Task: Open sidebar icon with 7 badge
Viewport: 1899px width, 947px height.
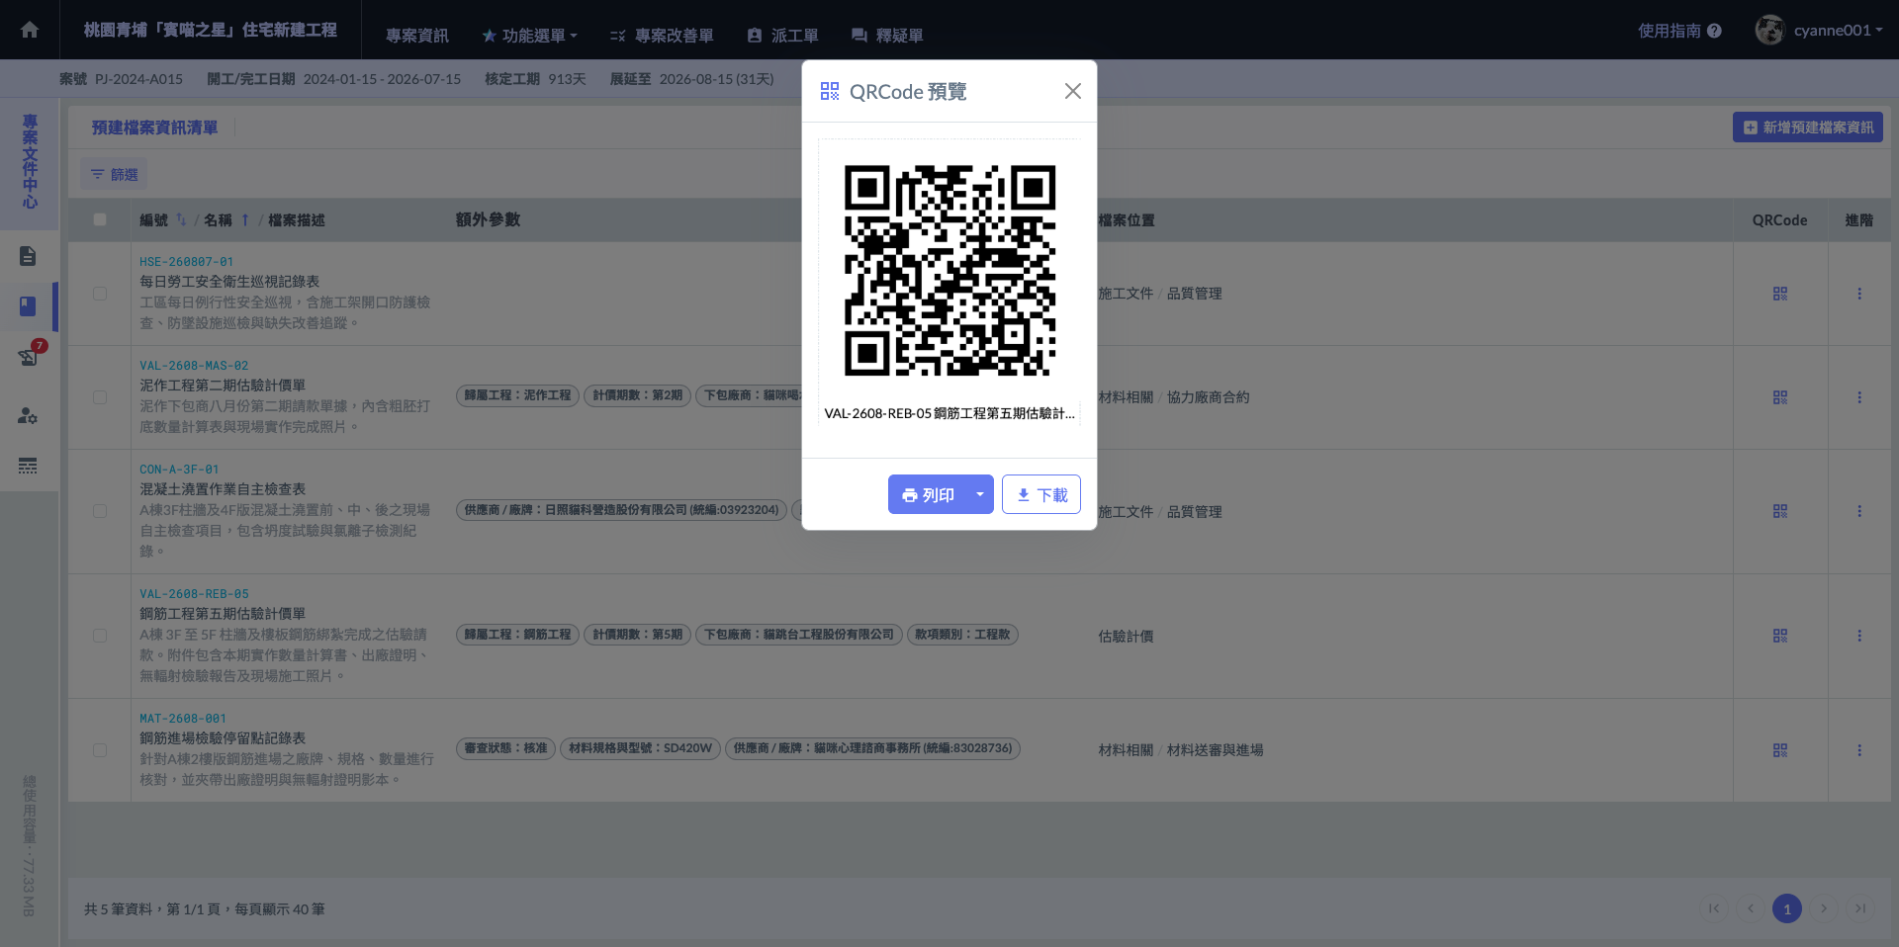Action: pos(28,356)
